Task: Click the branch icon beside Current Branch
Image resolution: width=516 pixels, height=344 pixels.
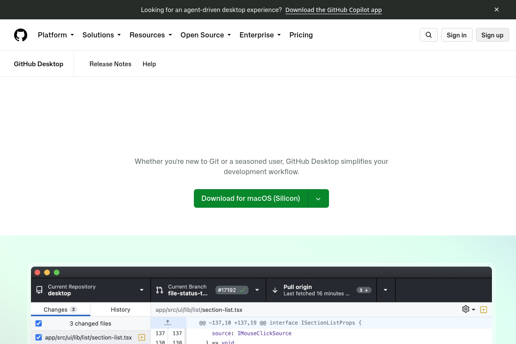Action: (x=160, y=290)
